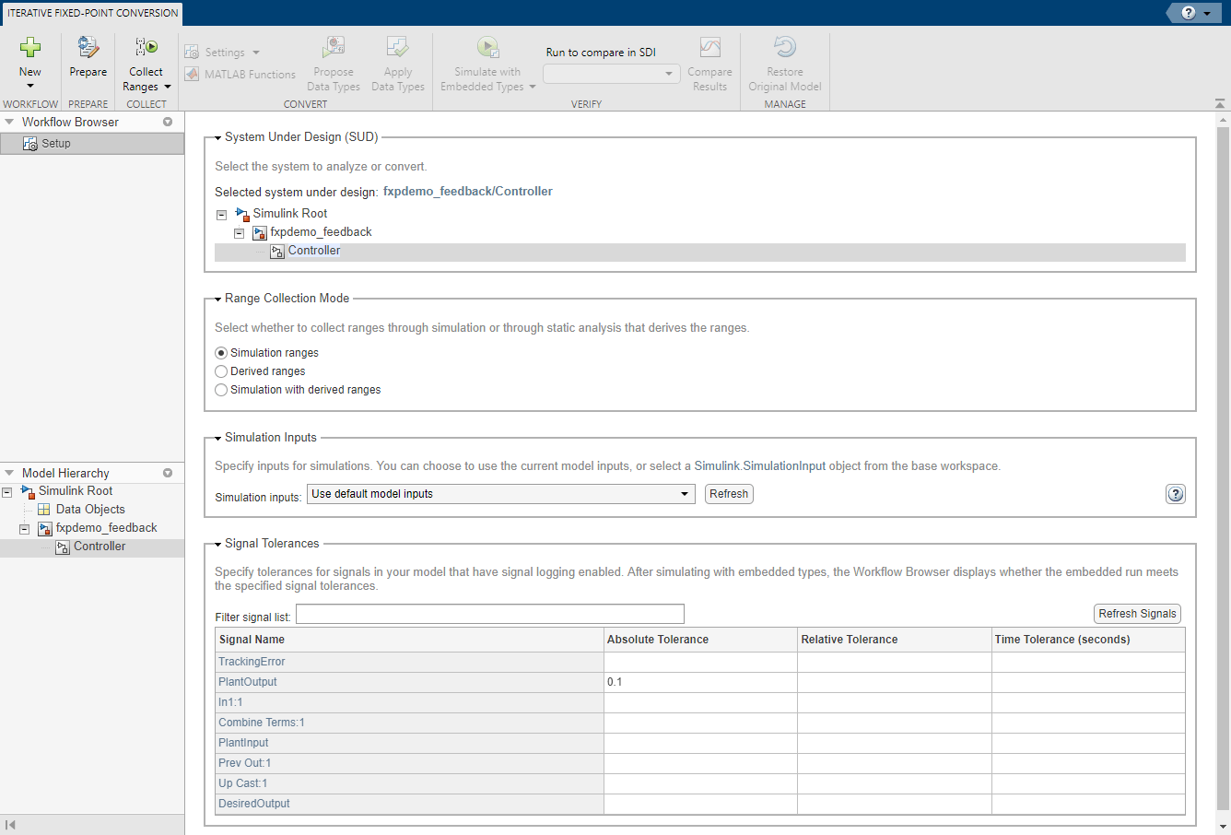This screenshot has width=1231, height=835.
Task: Select the Simulation ranges radio button
Action: 221,353
